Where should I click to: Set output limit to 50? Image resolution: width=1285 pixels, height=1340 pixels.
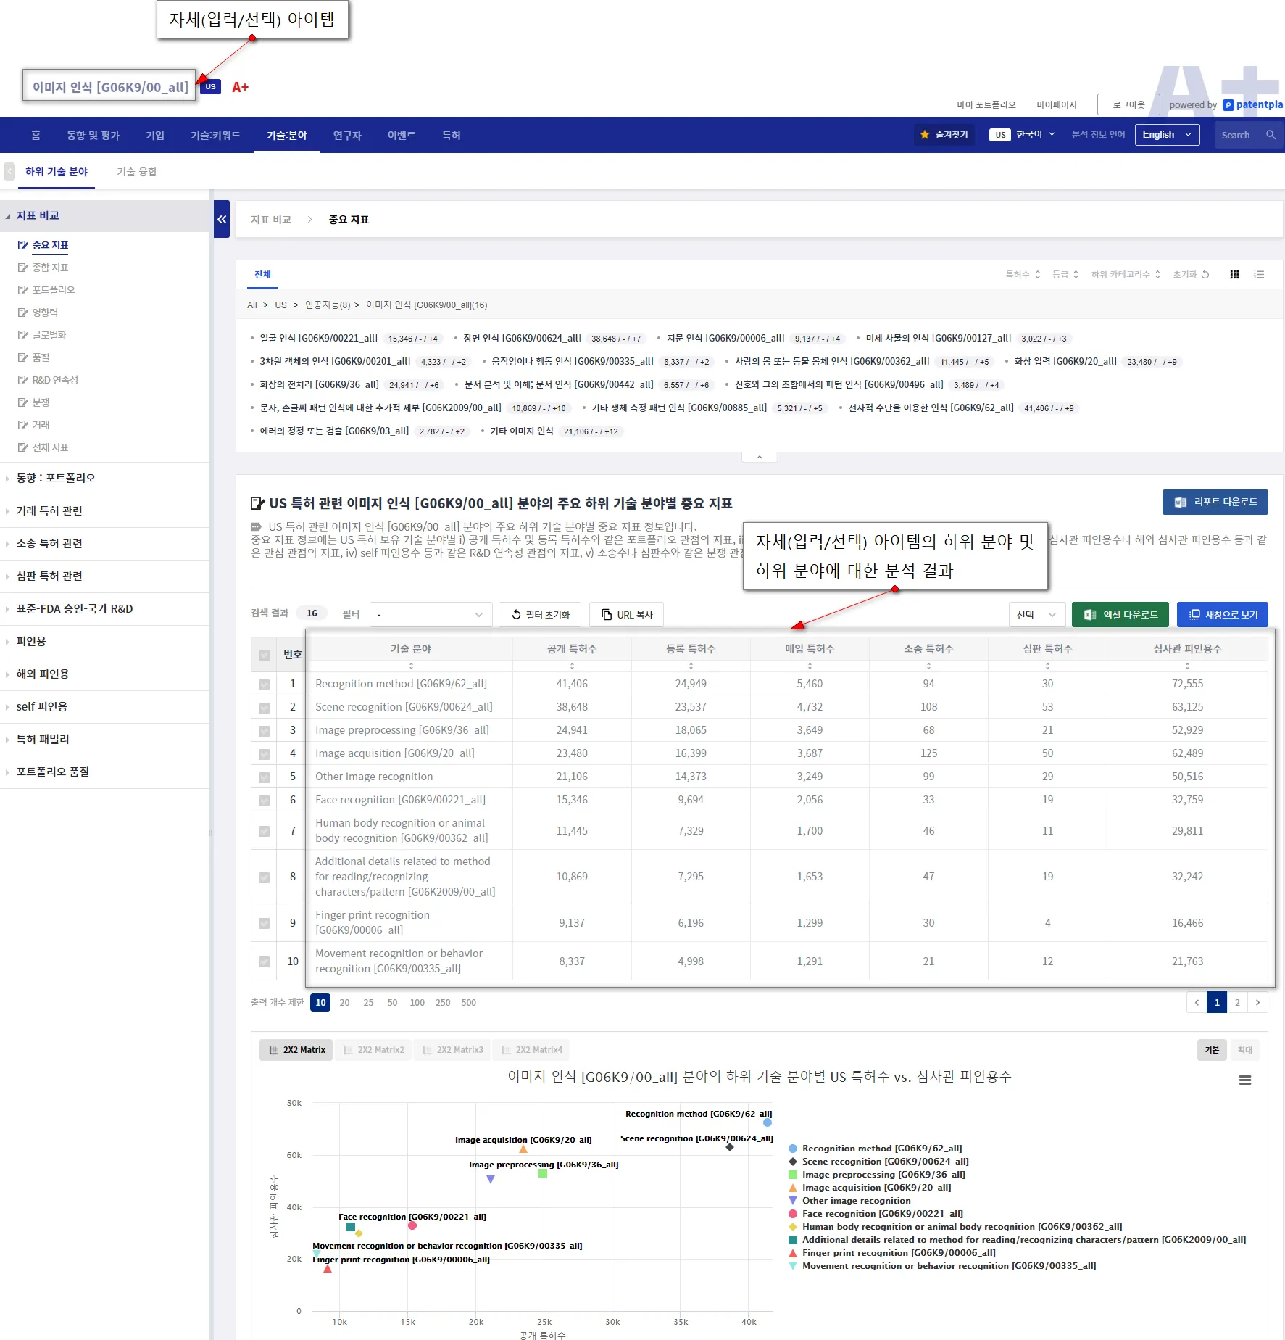(x=392, y=1002)
